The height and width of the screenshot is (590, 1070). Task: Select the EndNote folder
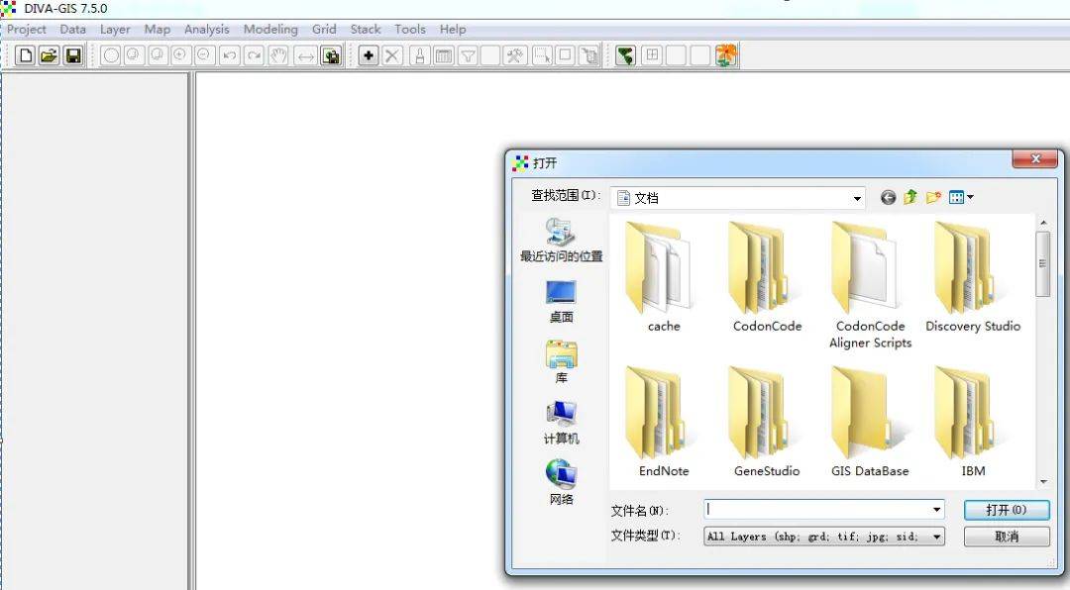pos(663,423)
